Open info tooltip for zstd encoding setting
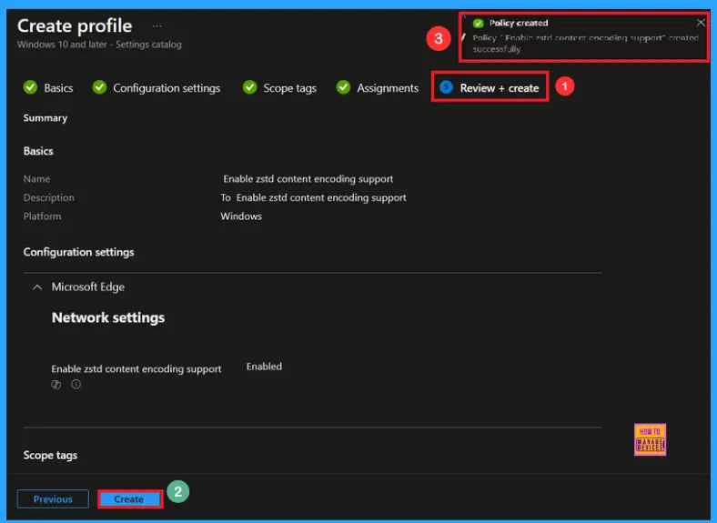 coord(76,385)
